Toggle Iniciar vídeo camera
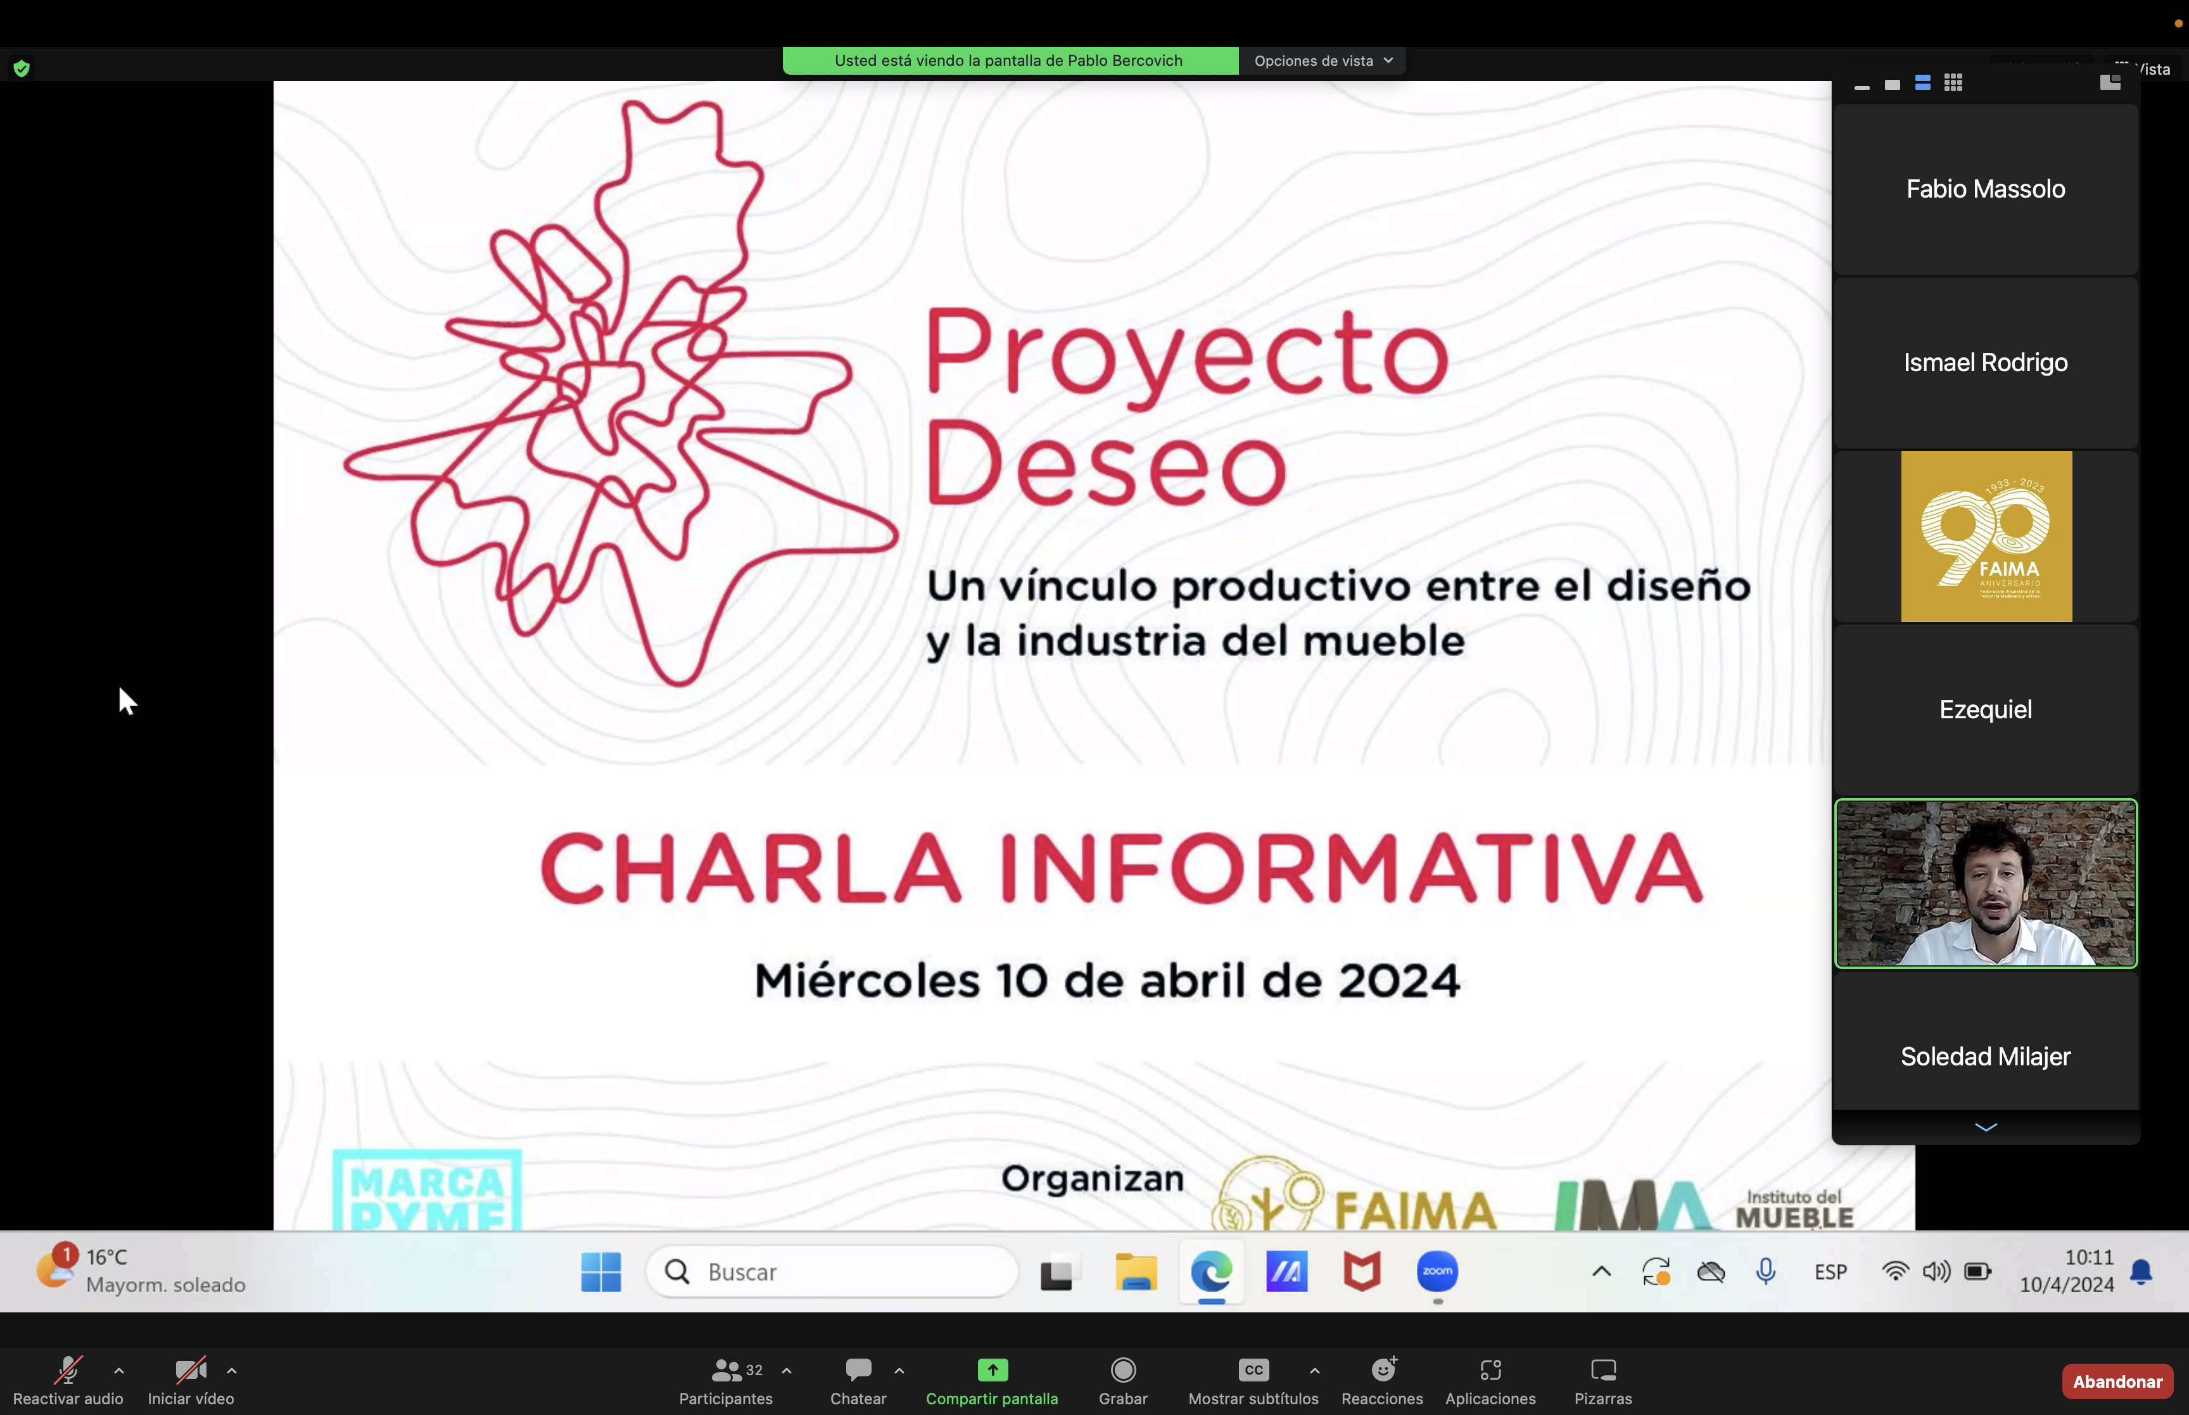 pos(190,1370)
